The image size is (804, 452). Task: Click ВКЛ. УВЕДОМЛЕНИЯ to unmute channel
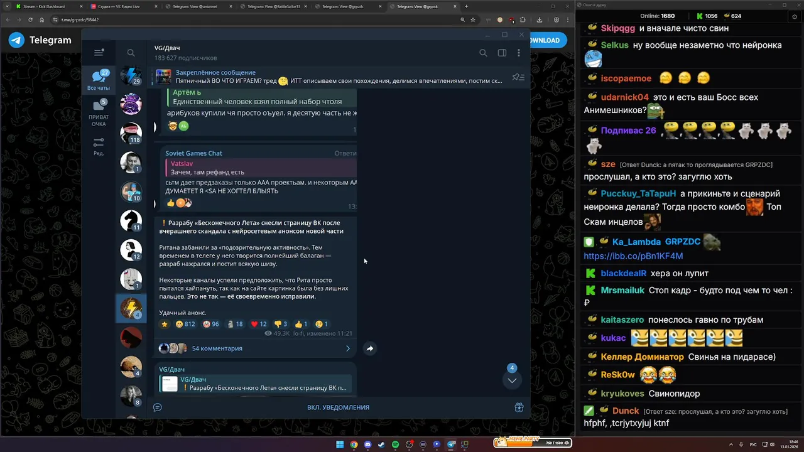pos(338,407)
